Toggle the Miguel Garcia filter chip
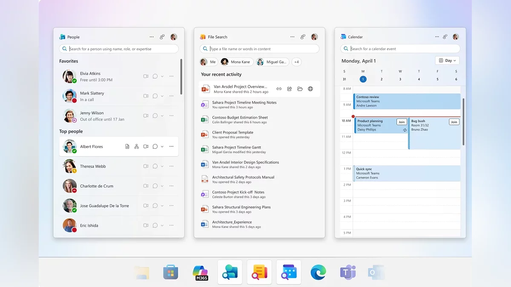 (272, 62)
